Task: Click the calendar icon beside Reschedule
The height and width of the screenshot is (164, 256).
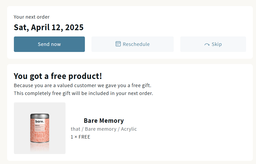Action: [118, 44]
